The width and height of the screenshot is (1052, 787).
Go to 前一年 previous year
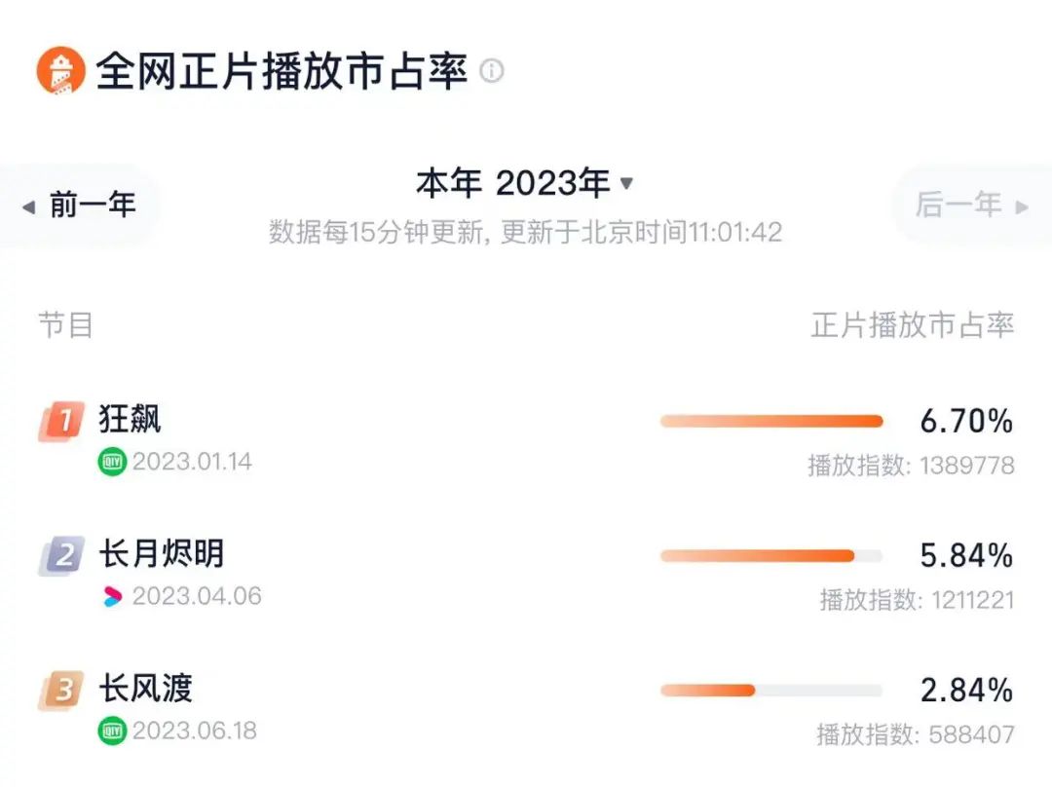click(81, 206)
